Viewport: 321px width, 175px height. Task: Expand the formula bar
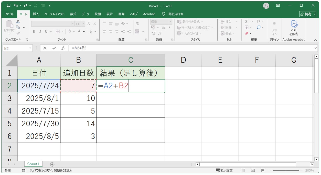coord(315,48)
